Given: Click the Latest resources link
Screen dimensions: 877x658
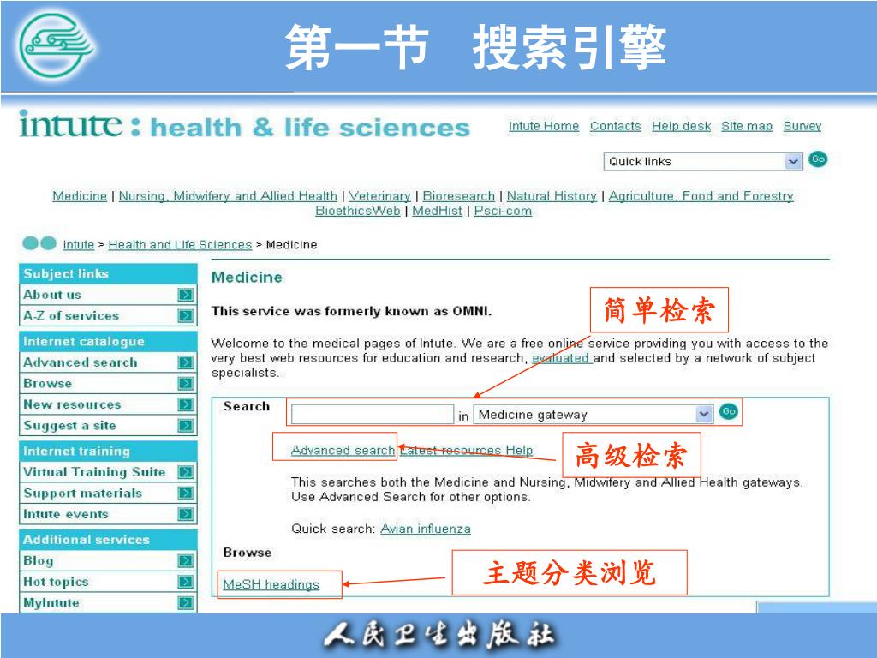Looking at the screenshot, I should point(450,451).
